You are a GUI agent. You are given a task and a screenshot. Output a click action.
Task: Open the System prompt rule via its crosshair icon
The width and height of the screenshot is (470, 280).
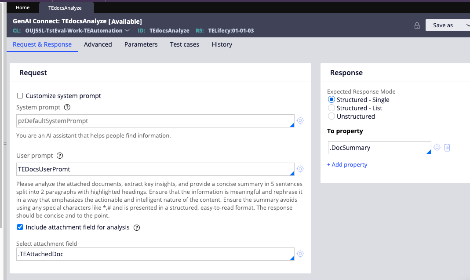point(300,120)
